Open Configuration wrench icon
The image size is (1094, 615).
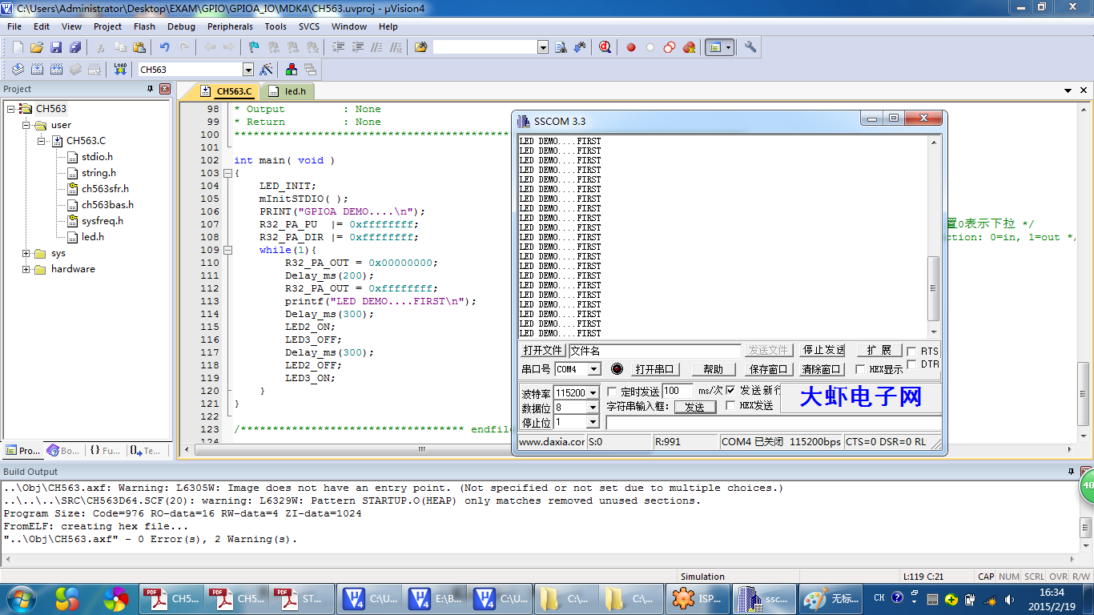point(750,47)
